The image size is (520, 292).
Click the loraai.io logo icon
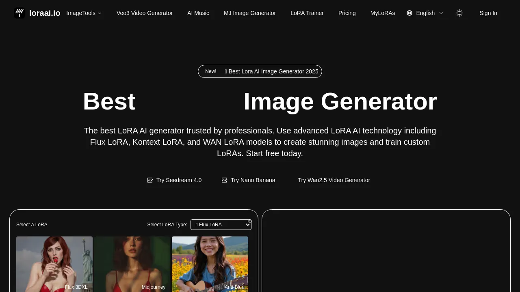coord(19,13)
